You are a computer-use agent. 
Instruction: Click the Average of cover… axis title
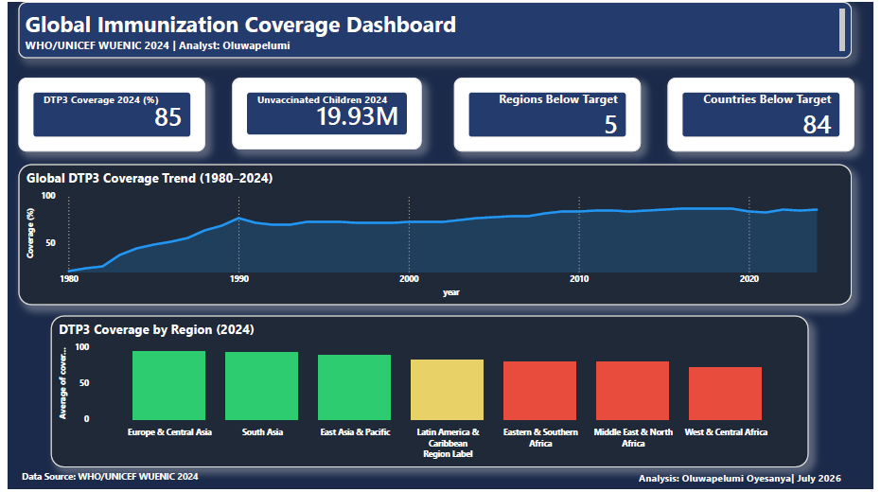62,383
